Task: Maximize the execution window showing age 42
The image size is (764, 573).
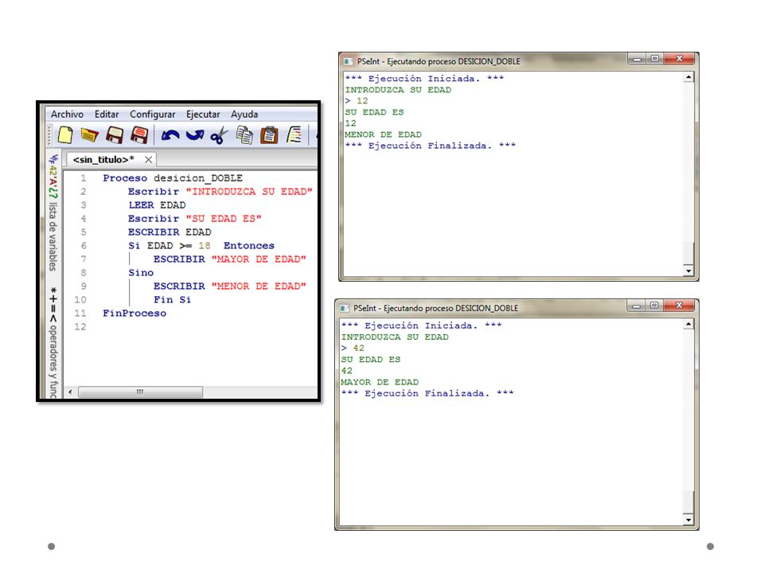Action: click(654, 306)
